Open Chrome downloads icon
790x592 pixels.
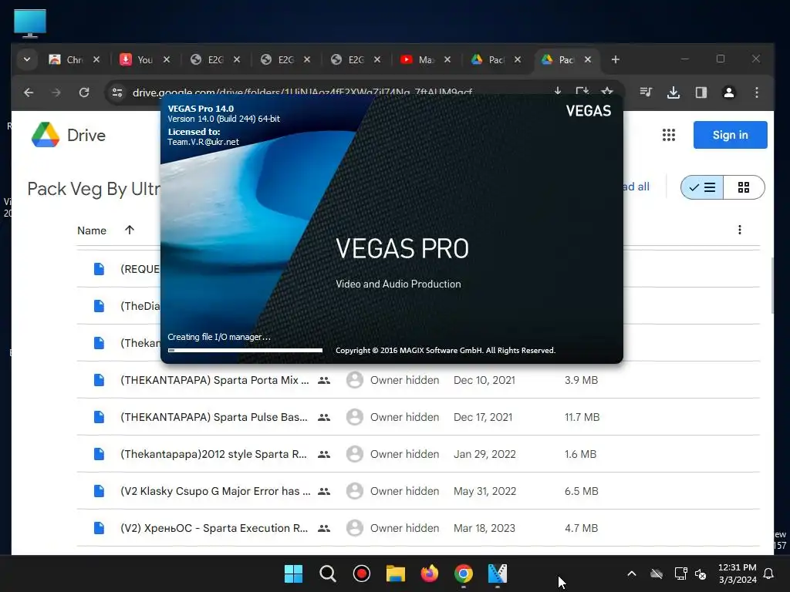[x=673, y=92]
